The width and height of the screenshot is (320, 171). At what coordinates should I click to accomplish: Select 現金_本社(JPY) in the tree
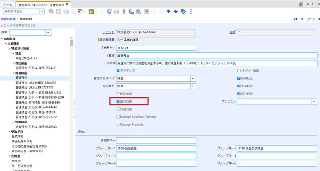point(26,58)
